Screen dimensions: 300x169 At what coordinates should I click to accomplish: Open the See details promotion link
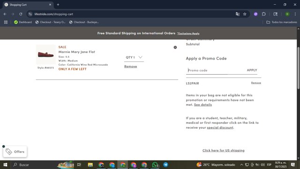[x=203, y=105]
